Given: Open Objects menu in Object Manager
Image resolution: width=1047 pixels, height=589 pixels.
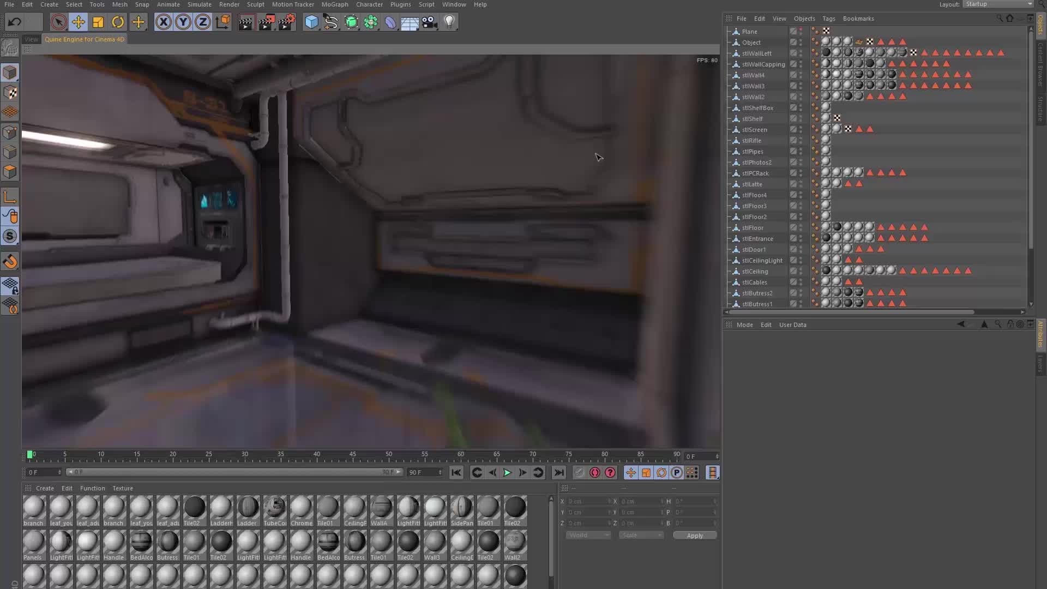Looking at the screenshot, I should 804,19.
